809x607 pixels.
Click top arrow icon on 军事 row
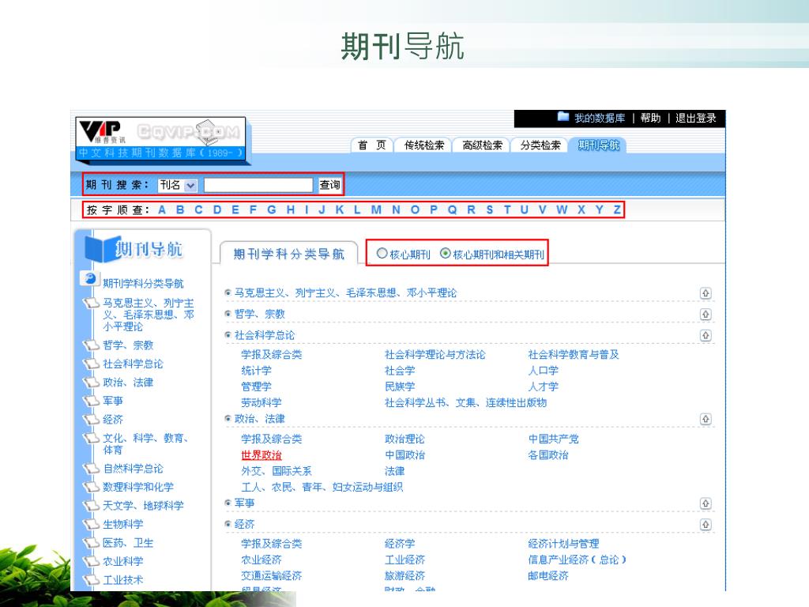point(706,503)
